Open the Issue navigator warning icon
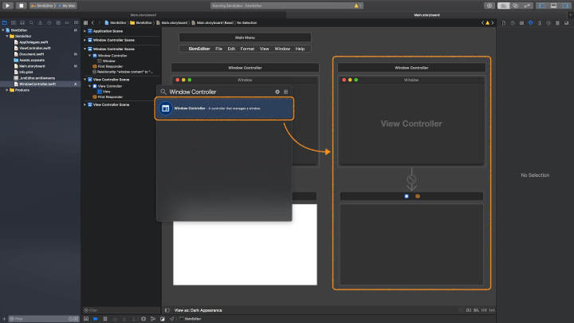Viewport: 574px width, 323px height. [x=41, y=22]
